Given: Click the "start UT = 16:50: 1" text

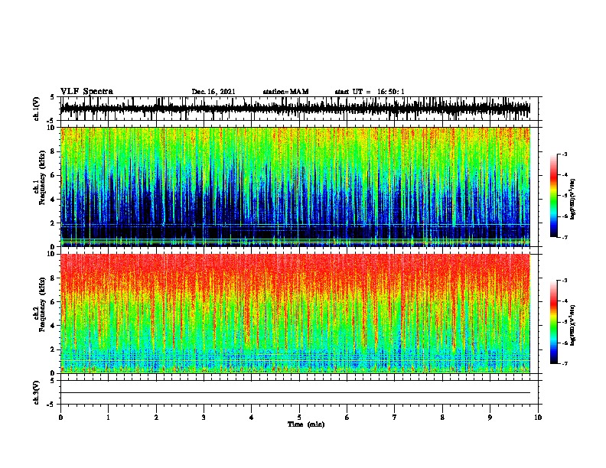Looking at the screenshot, I should [370, 92].
